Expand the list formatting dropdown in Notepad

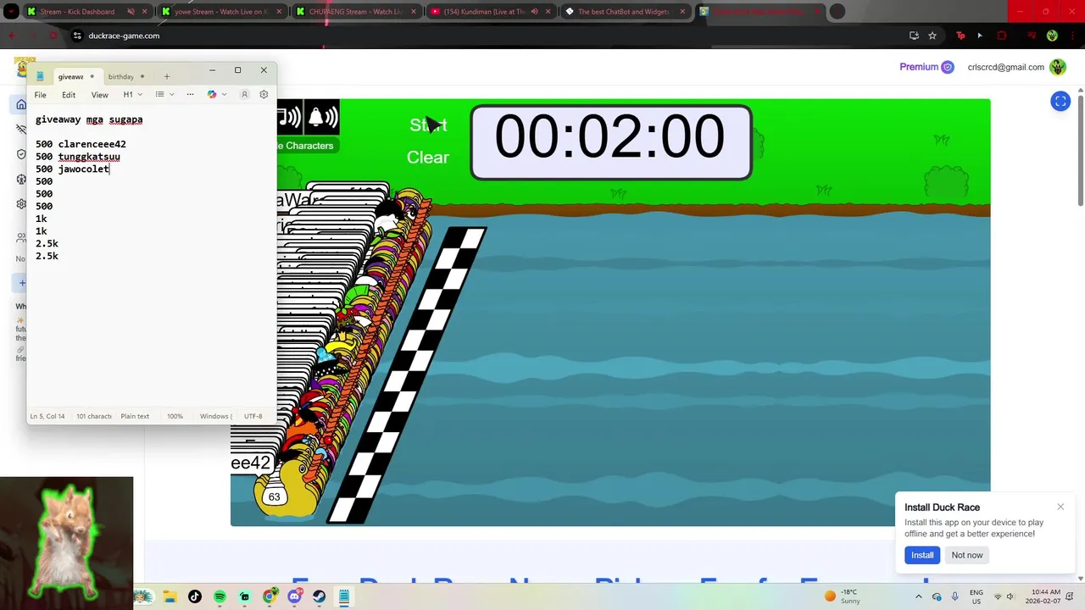164,95
